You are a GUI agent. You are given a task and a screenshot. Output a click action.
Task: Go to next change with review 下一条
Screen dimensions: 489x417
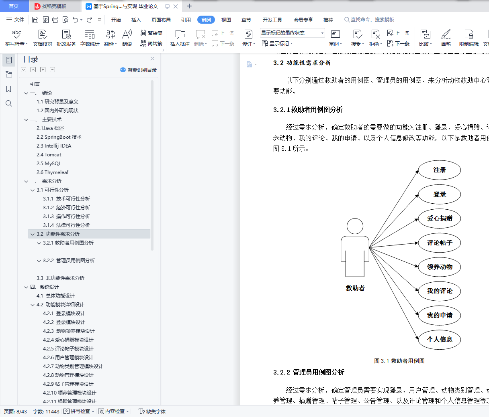tap(399, 43)
